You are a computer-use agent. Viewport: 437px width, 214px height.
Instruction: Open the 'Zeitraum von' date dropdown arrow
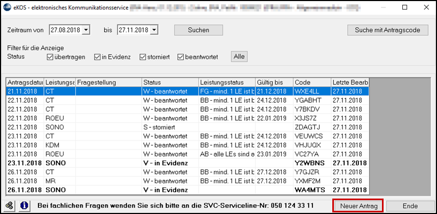(x=86, y=30)
